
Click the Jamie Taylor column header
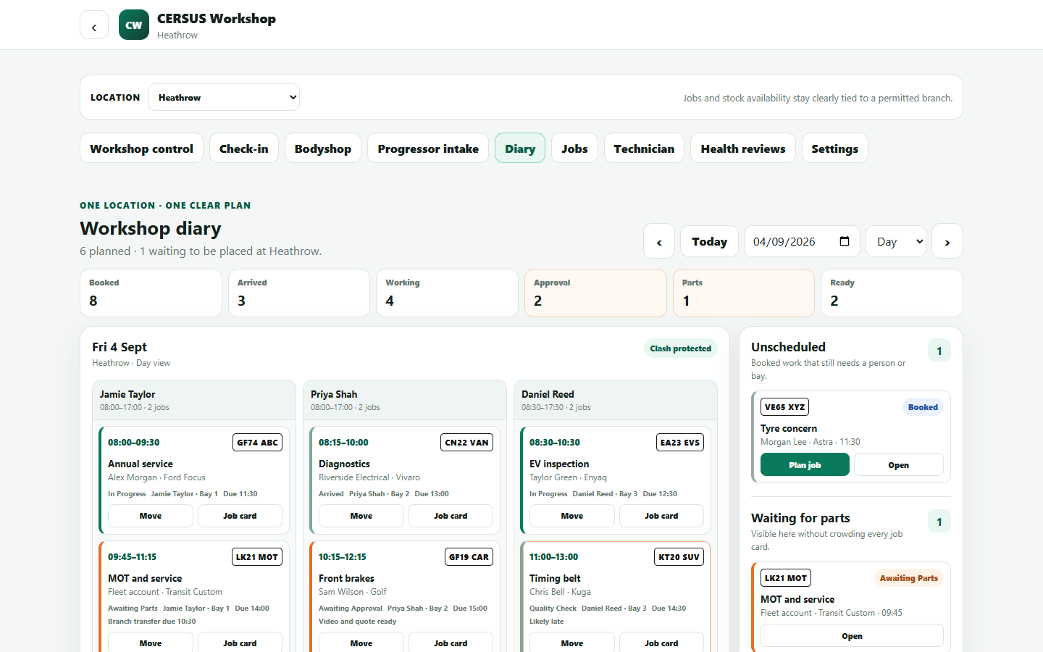[x=194, y=401]
